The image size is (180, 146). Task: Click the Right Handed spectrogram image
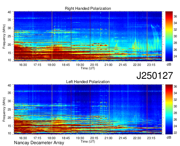click(x=88, y=36)
